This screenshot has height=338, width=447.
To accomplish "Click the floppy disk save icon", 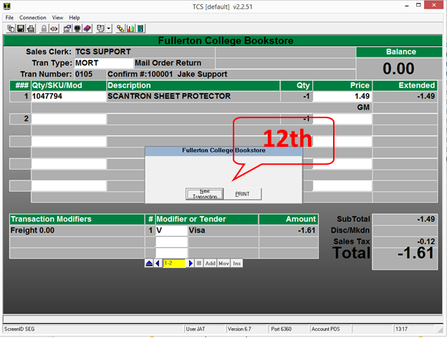I will (21, 29).
